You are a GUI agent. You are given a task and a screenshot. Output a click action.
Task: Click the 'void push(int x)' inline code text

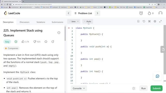17,79
